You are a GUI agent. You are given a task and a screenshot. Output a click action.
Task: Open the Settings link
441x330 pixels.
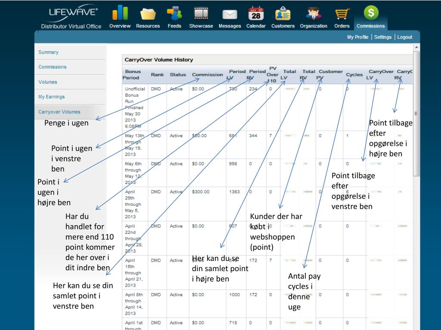click(x=383, y=37)
